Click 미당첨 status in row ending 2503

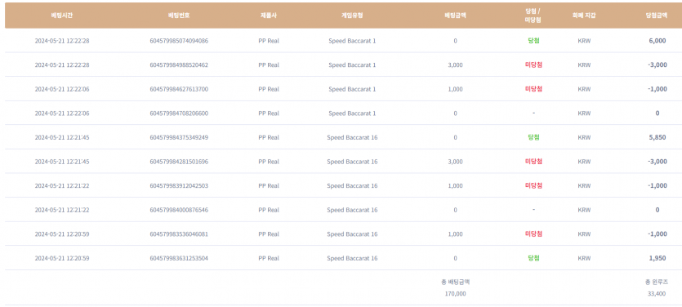pyautogui.click(x=533, y=185)
